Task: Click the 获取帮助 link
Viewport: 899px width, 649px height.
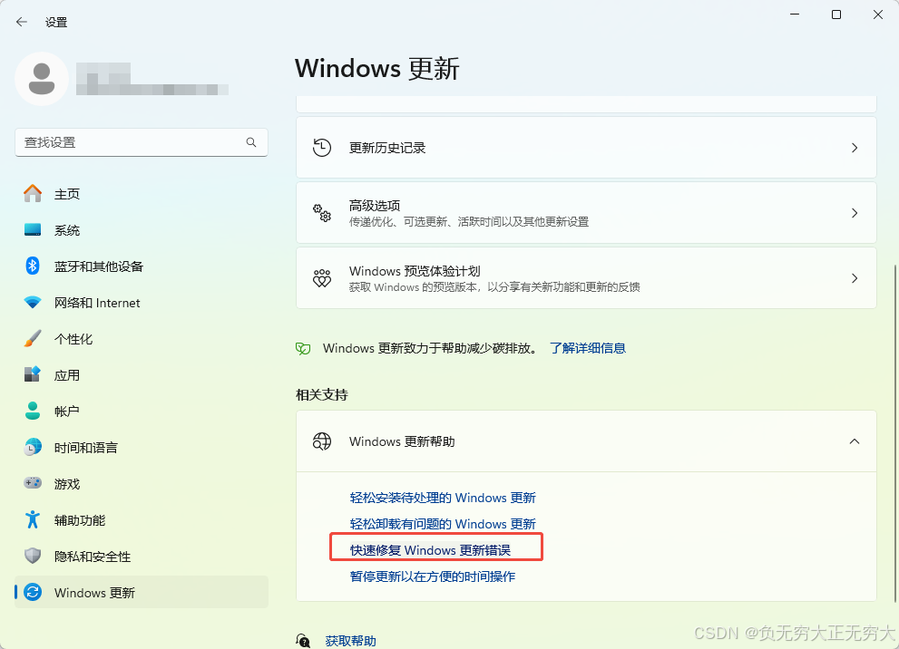Action: [x=351, y=641]
